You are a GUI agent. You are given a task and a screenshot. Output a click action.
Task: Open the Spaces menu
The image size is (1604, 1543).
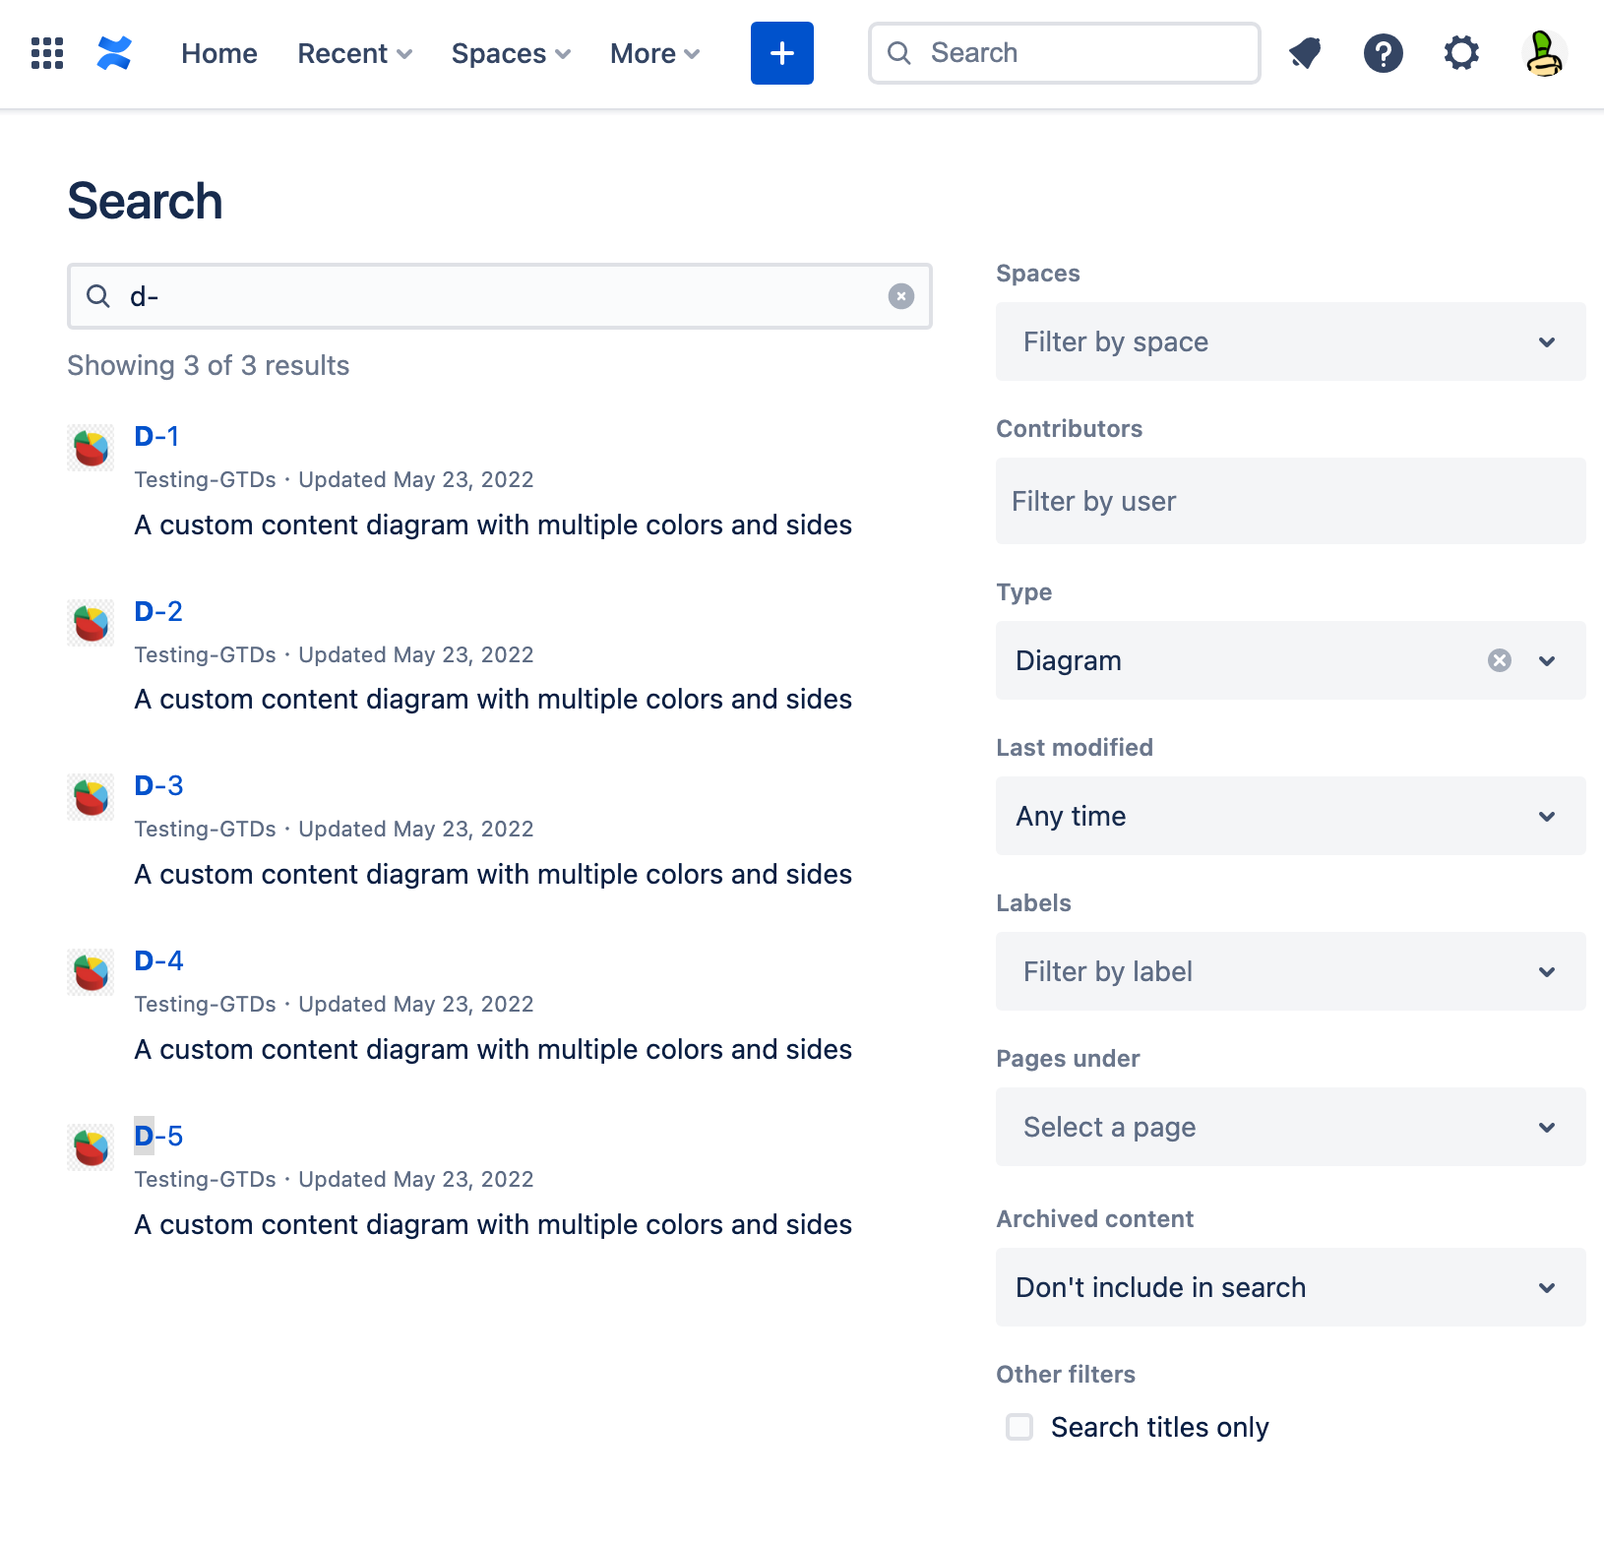click(x=510, y=53)
